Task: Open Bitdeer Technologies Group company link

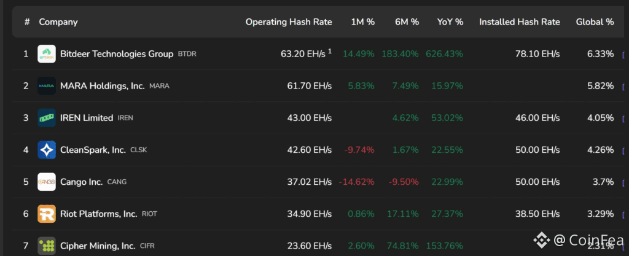Action: click(117, 54)
